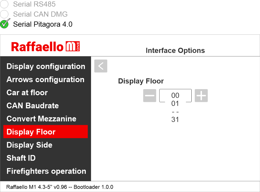Select Car at floor in sidebar
Viewport: 260px width, 192px height.
pyautogui.click(x=27, y=93)
